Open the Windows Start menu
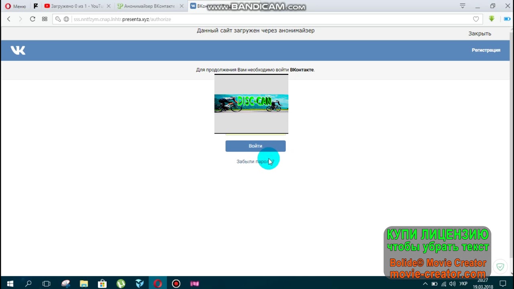Viewport: 514px width, 289px height. (10, 283)
